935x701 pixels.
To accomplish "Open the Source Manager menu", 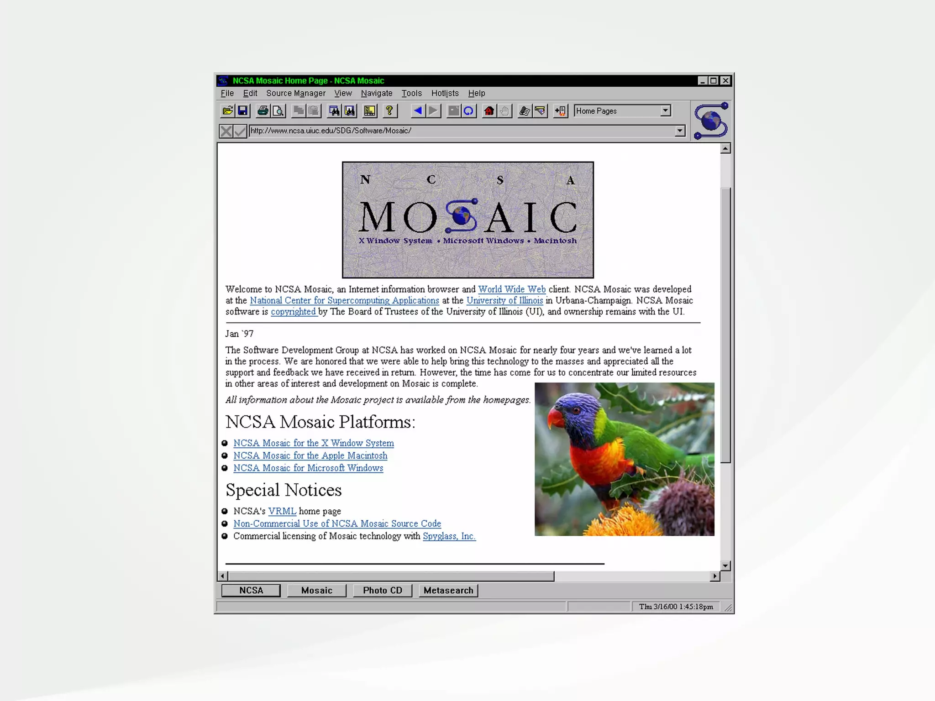I will click(x=296, y=93).
